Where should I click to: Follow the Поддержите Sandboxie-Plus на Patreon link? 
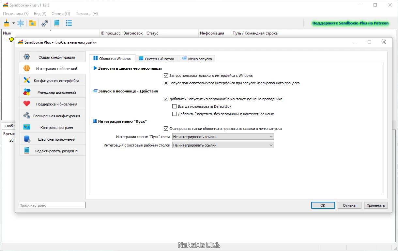point(350,23)
